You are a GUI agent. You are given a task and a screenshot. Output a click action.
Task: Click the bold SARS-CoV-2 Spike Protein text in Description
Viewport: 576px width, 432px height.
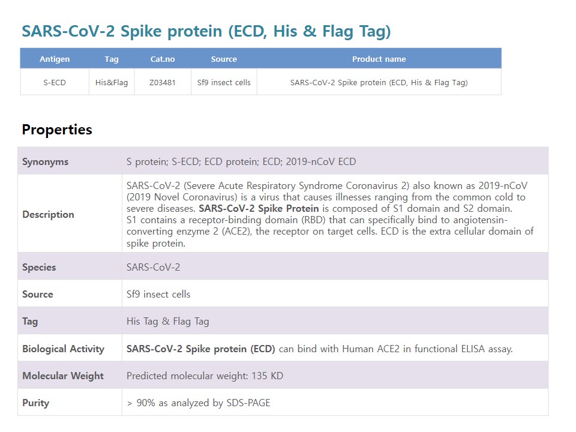click(x=259, y=209)
